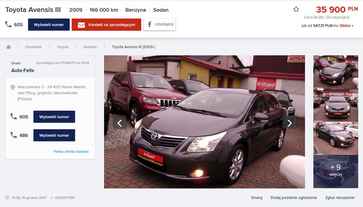Click the calendar icon beside posting date

click(7, 198)
